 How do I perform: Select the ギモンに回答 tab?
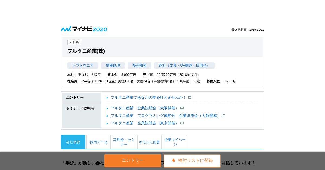pos(149,142)
